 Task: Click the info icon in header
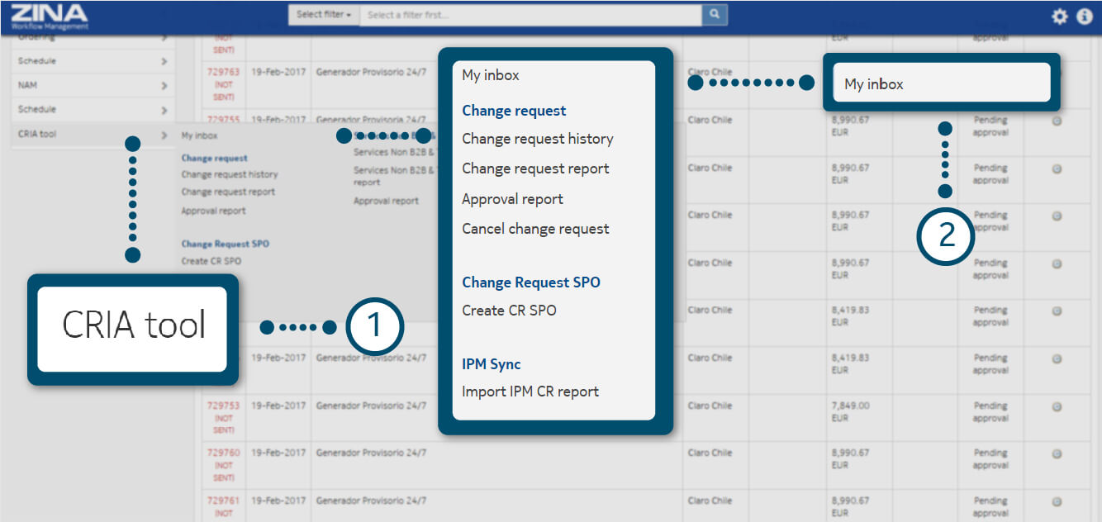click(1085, 17)
